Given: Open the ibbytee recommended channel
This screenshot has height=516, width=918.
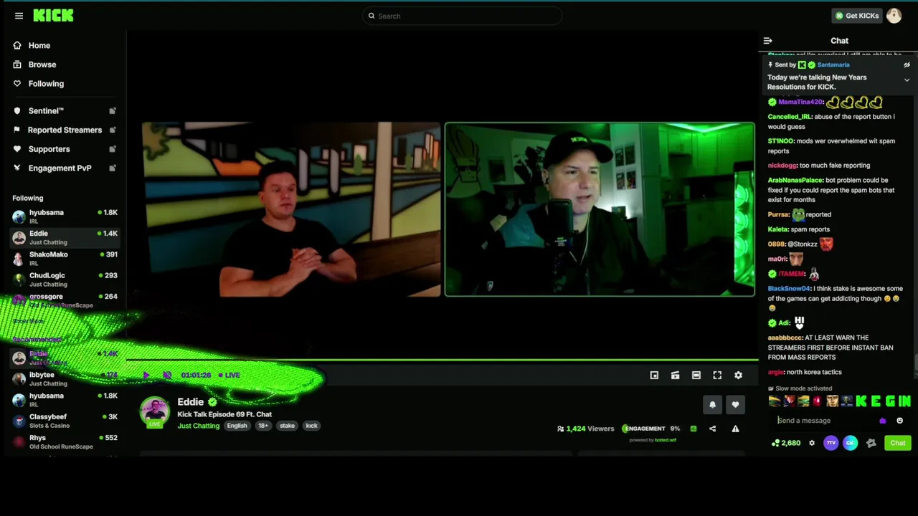Looking at the screenshot, I should (x=65, y=378).
